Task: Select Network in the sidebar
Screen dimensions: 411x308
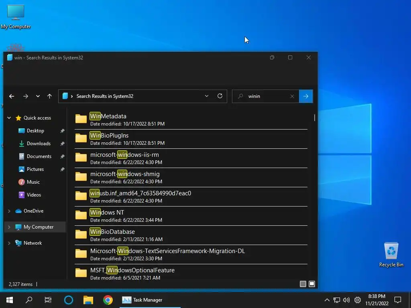Action: point(33,243)
